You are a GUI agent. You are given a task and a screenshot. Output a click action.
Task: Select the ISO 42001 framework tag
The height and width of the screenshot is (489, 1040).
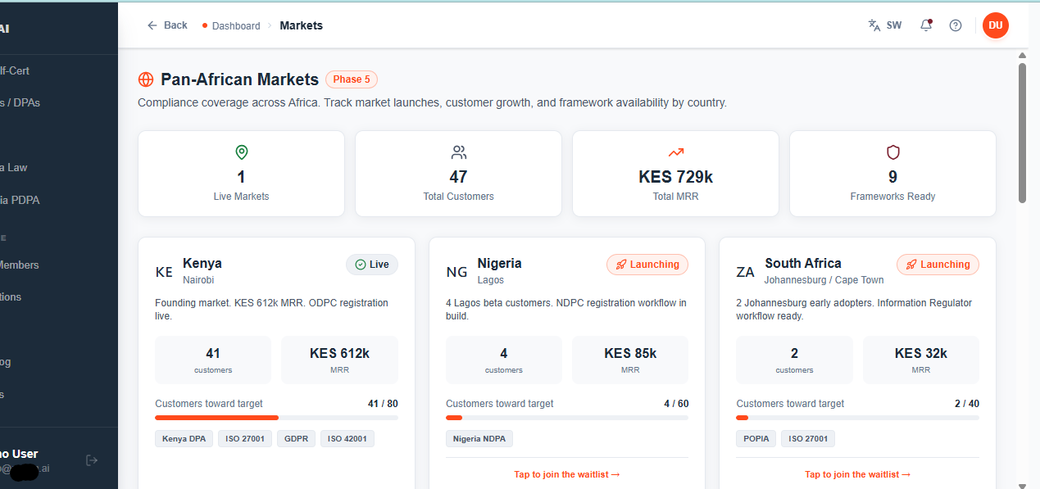pos(347,439)
